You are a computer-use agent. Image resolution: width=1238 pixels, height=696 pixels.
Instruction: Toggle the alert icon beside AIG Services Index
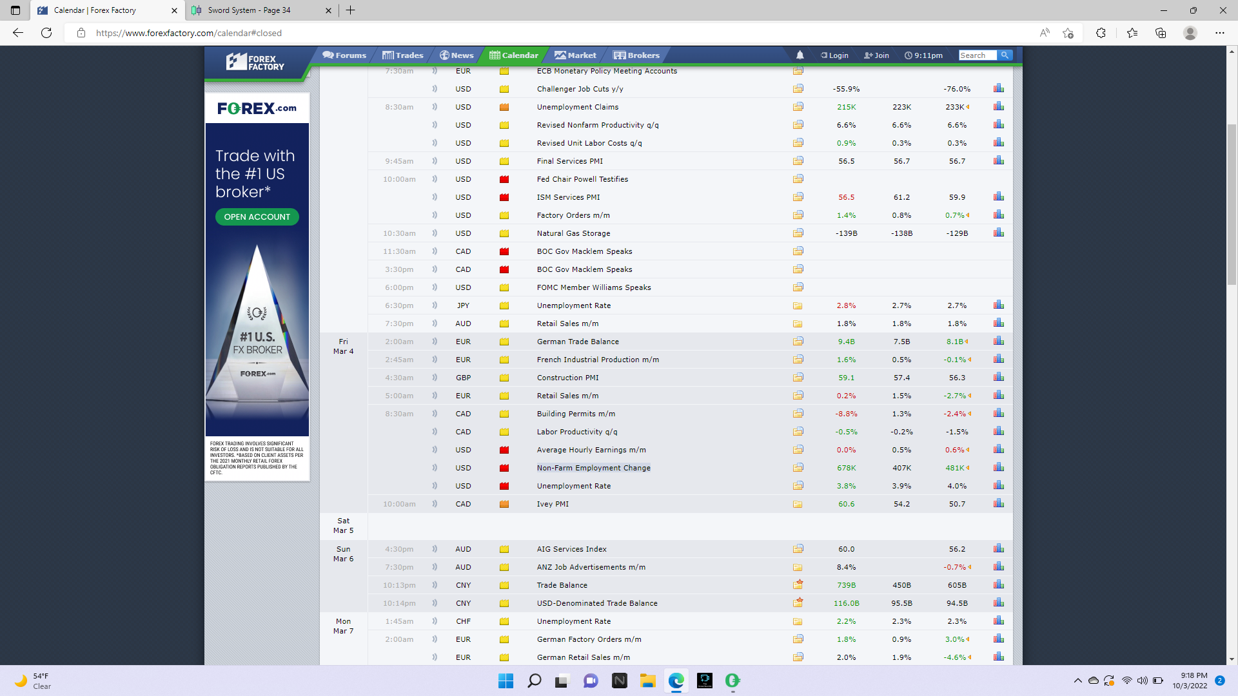(x=435, y=549)
